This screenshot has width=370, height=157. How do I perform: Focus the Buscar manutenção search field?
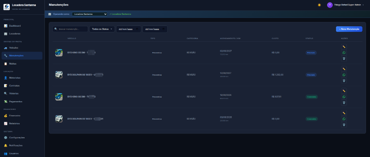[70, 29]
